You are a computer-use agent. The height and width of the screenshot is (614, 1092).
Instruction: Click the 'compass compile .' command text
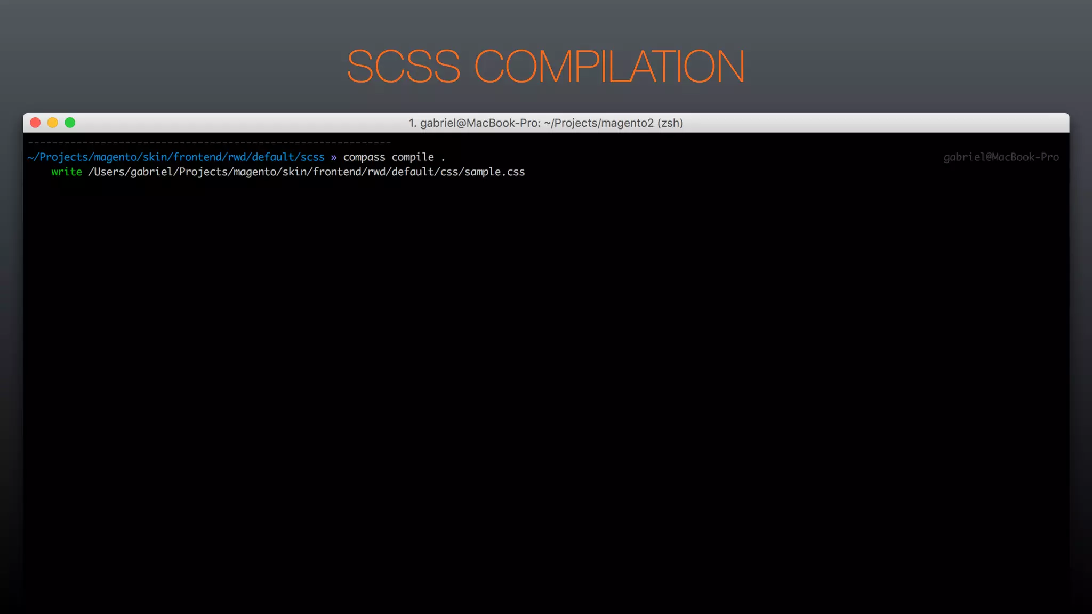point(394,157)
